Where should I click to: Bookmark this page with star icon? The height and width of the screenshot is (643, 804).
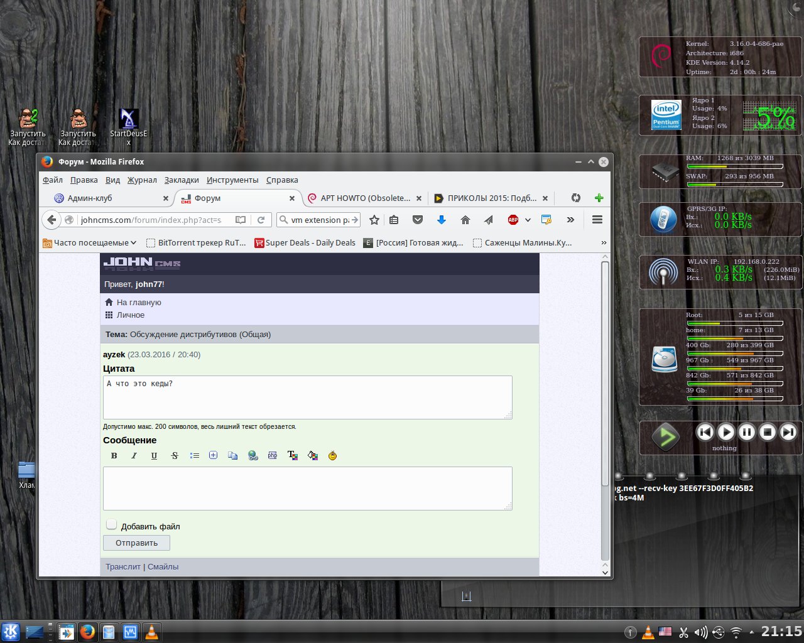374,220
